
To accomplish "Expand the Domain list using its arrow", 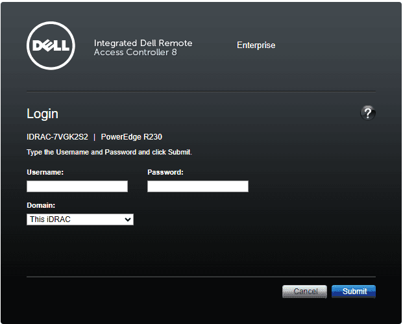I will tap(127, 219).
